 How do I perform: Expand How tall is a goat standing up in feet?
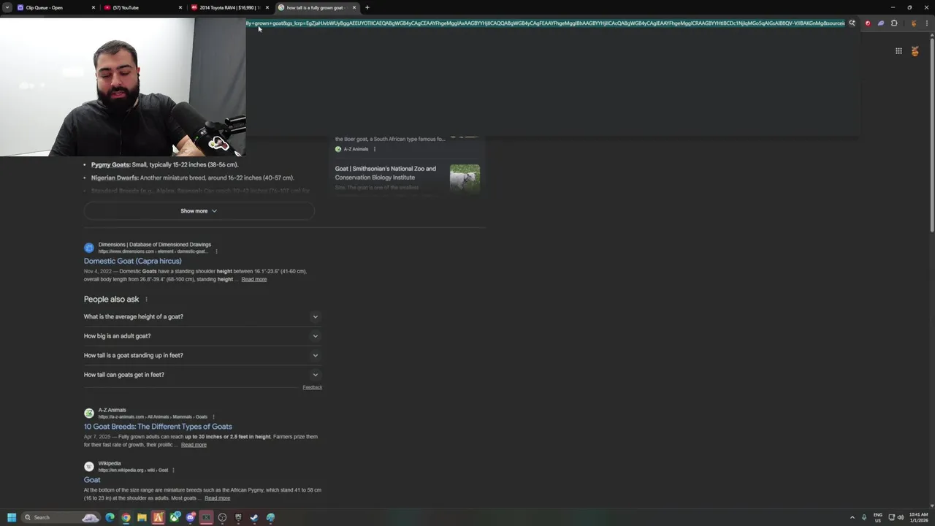pos(202,355)
